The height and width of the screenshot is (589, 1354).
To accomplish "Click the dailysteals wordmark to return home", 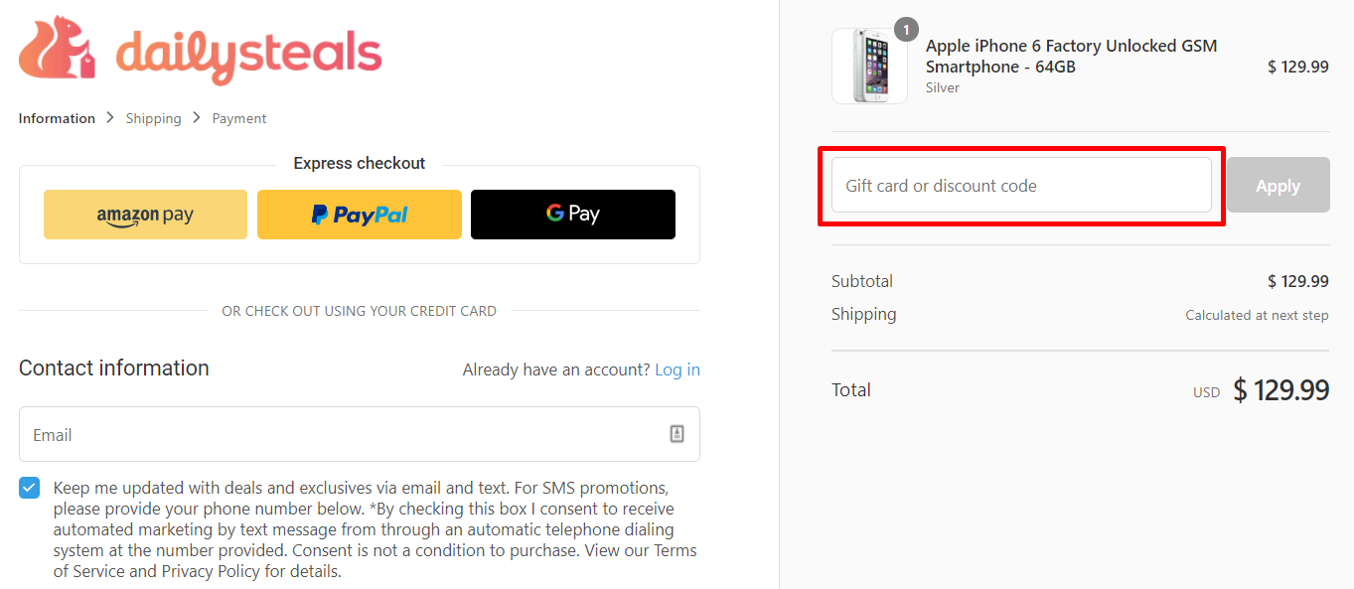I will [x=248, y=53].
